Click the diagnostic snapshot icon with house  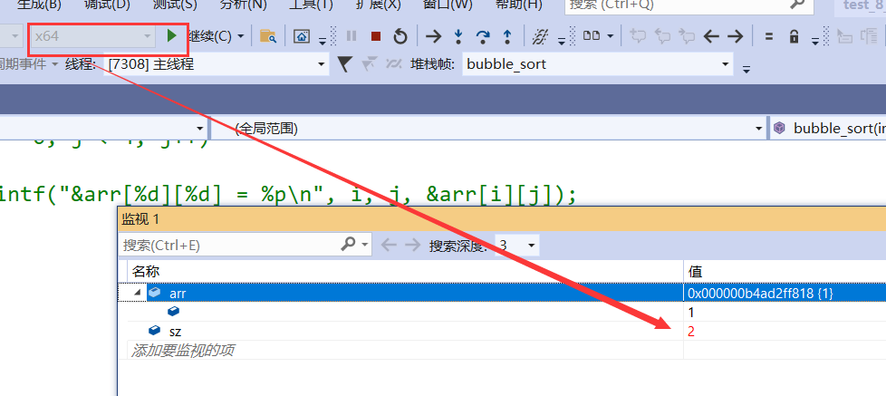[x=302, y=37]
